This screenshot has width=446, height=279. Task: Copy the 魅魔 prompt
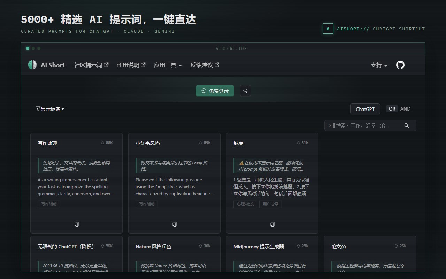pyautogui.click(x=272, y=224)
